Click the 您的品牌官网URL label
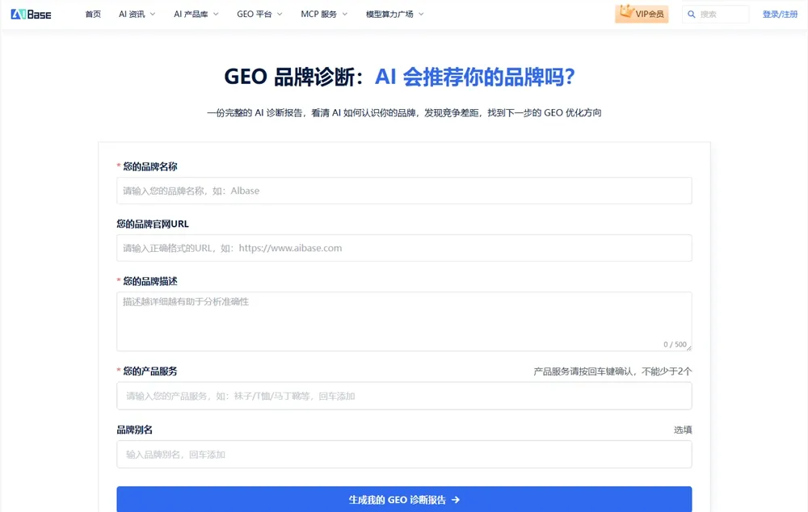The width and height of the screenshot is (808, 512). pyautogui.click(x=153, y=224)
